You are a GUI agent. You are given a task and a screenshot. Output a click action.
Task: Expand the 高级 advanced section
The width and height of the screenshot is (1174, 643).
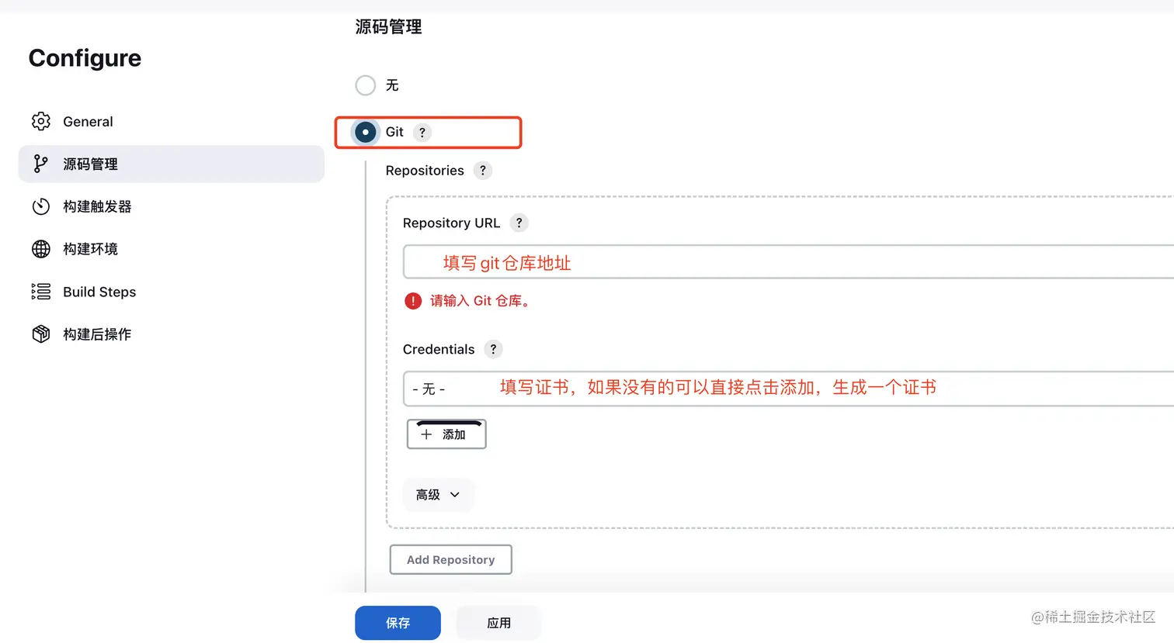[438, 495]
